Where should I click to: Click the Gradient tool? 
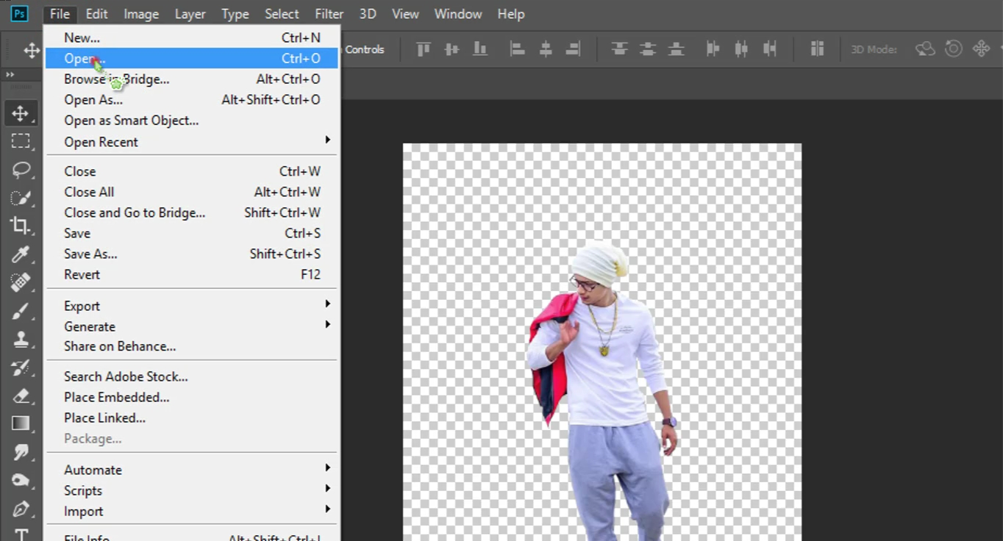pyautogui.click(x=21, y=423)
